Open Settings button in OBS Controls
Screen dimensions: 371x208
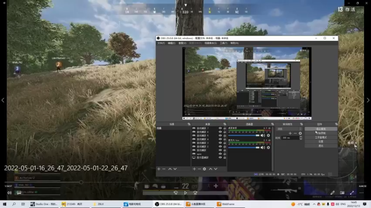coord(321,142)
